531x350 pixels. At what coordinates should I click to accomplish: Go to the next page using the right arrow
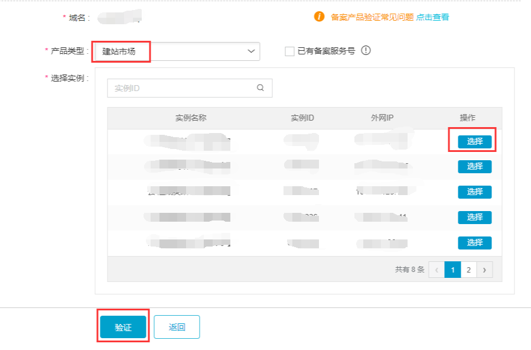coord(484,270)
